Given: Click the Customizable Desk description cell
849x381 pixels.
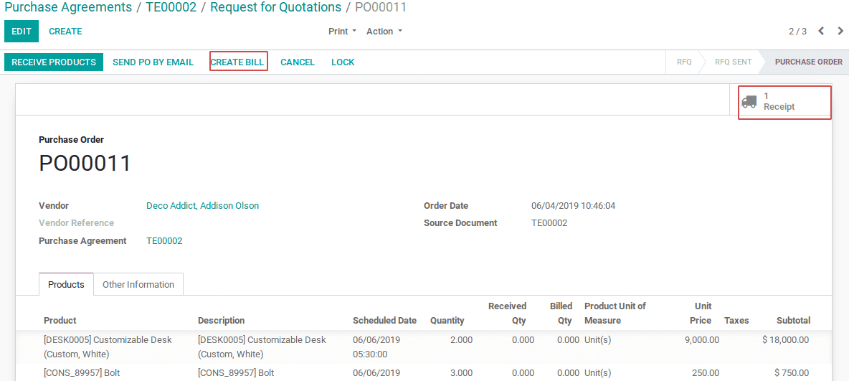Looking at the screenshot, I should pos(262,347).
